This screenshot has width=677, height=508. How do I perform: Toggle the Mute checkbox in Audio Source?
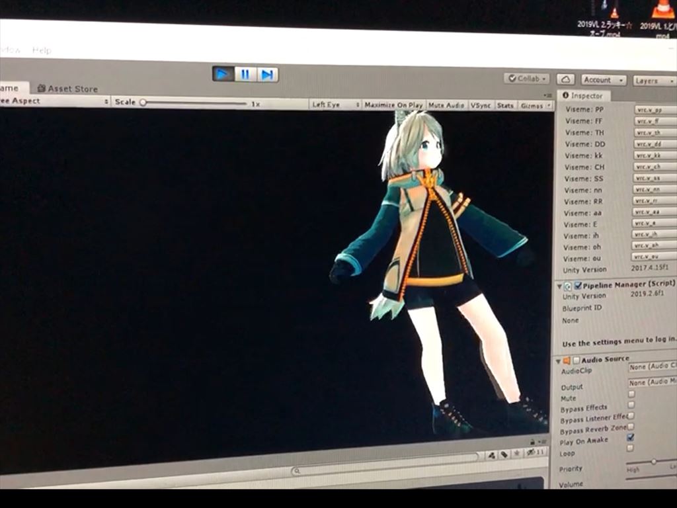631,394
